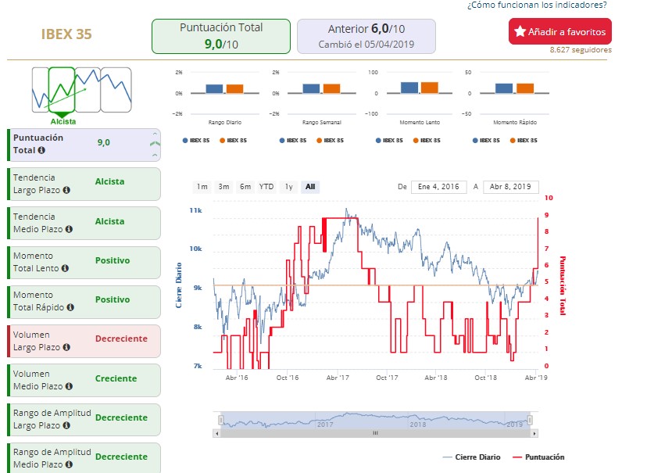Select the 1m chart range
647x473 pixels.
click(x=202, y=187)
